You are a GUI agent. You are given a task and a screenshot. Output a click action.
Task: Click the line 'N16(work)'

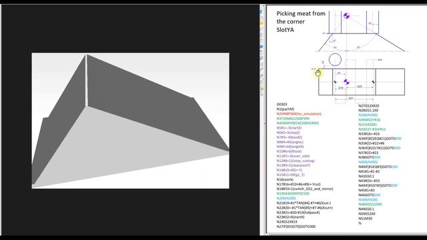[285, 179]
